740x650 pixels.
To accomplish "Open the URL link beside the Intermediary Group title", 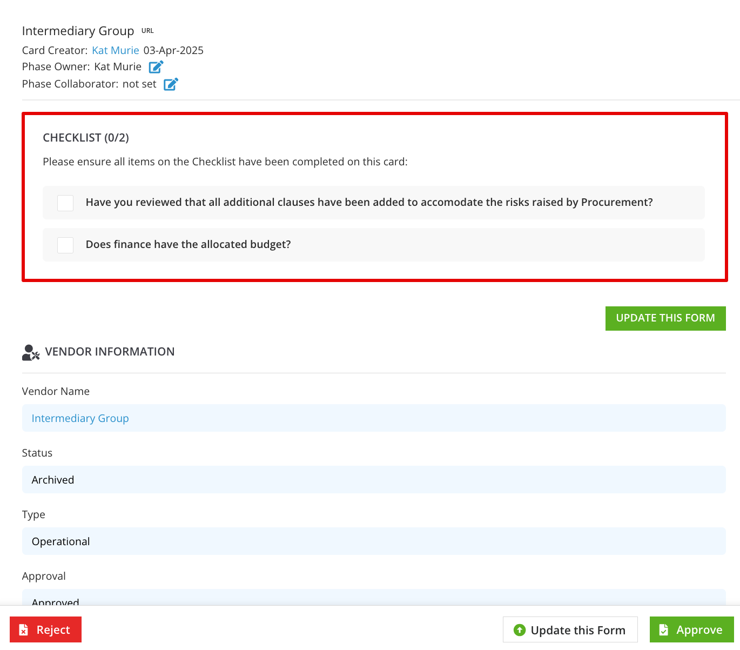I will [147, 30].
